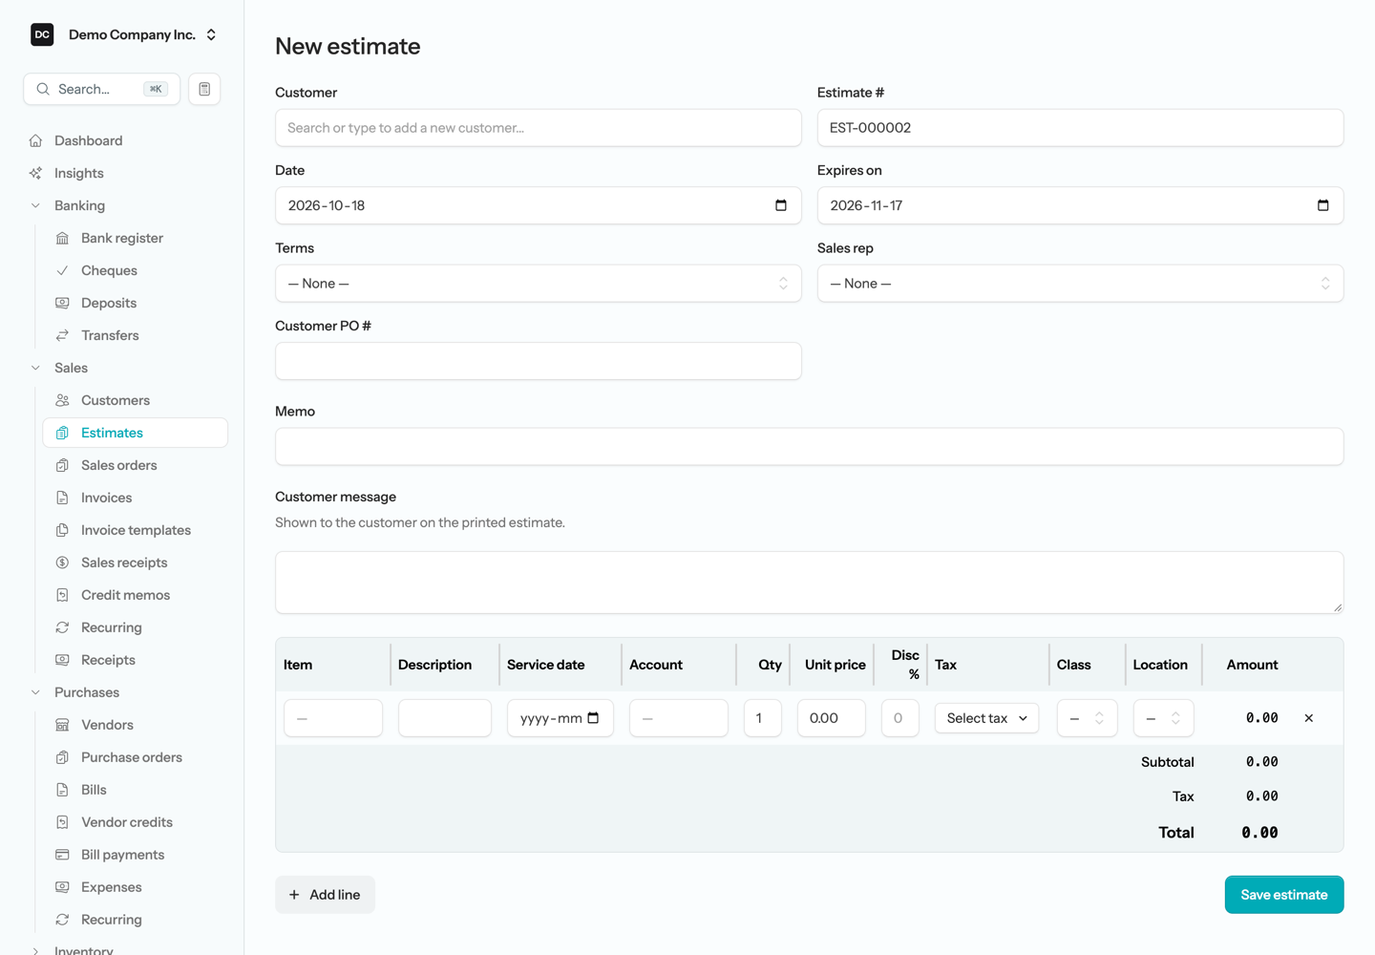Click the Sales orders document icon
1375x955 pixels.
pyautogui.click(x=62, y=465)
